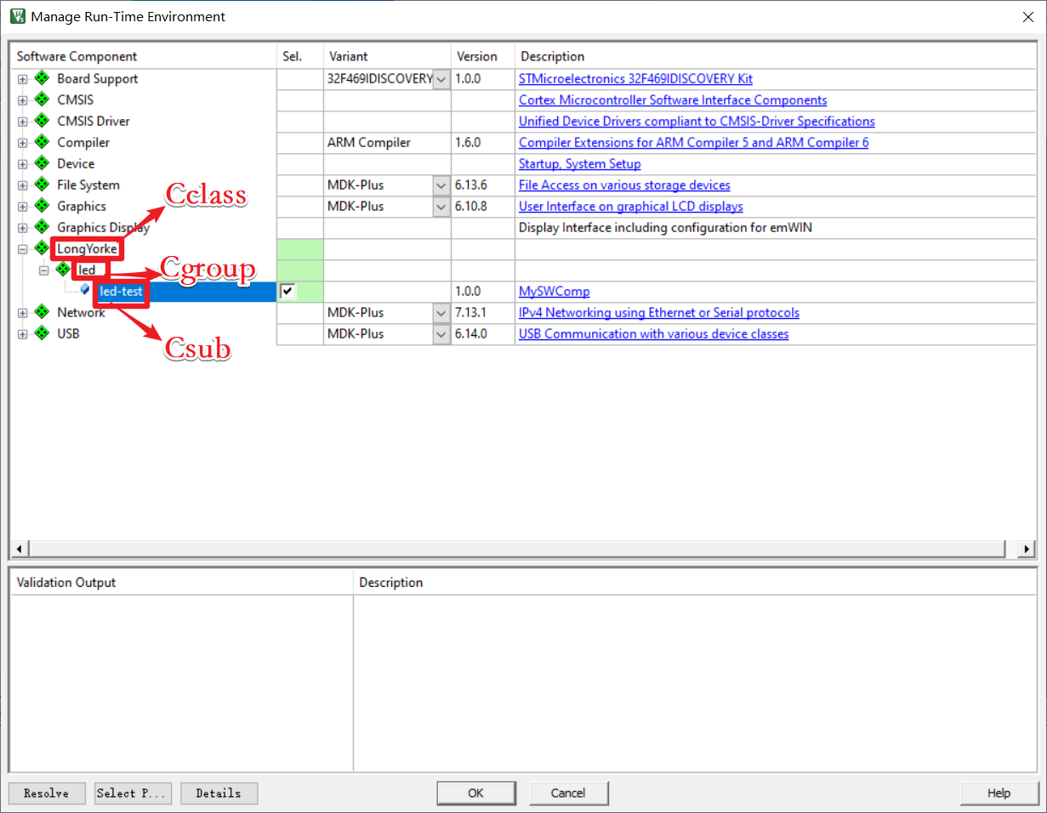Click the Resolve button
This screenshot has height=813, width=1047.
tap(47, 793)
